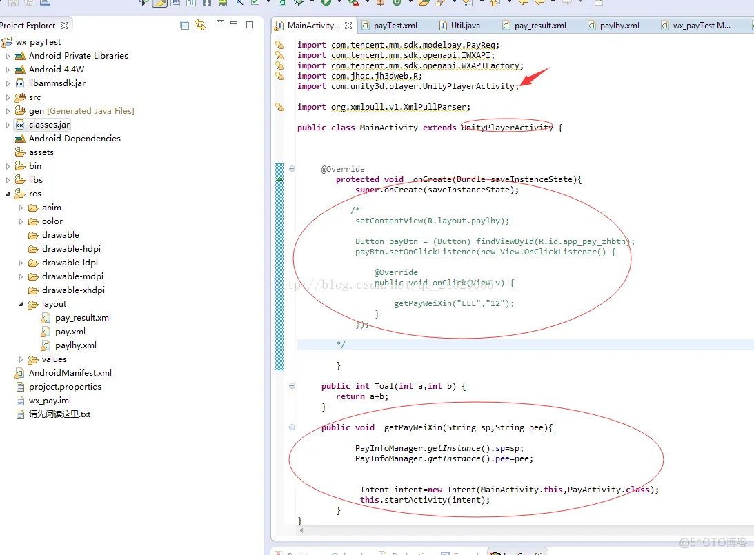Screen dimensions: 754x555
Task: Expand the color folder under res
Action: (21, 221)
